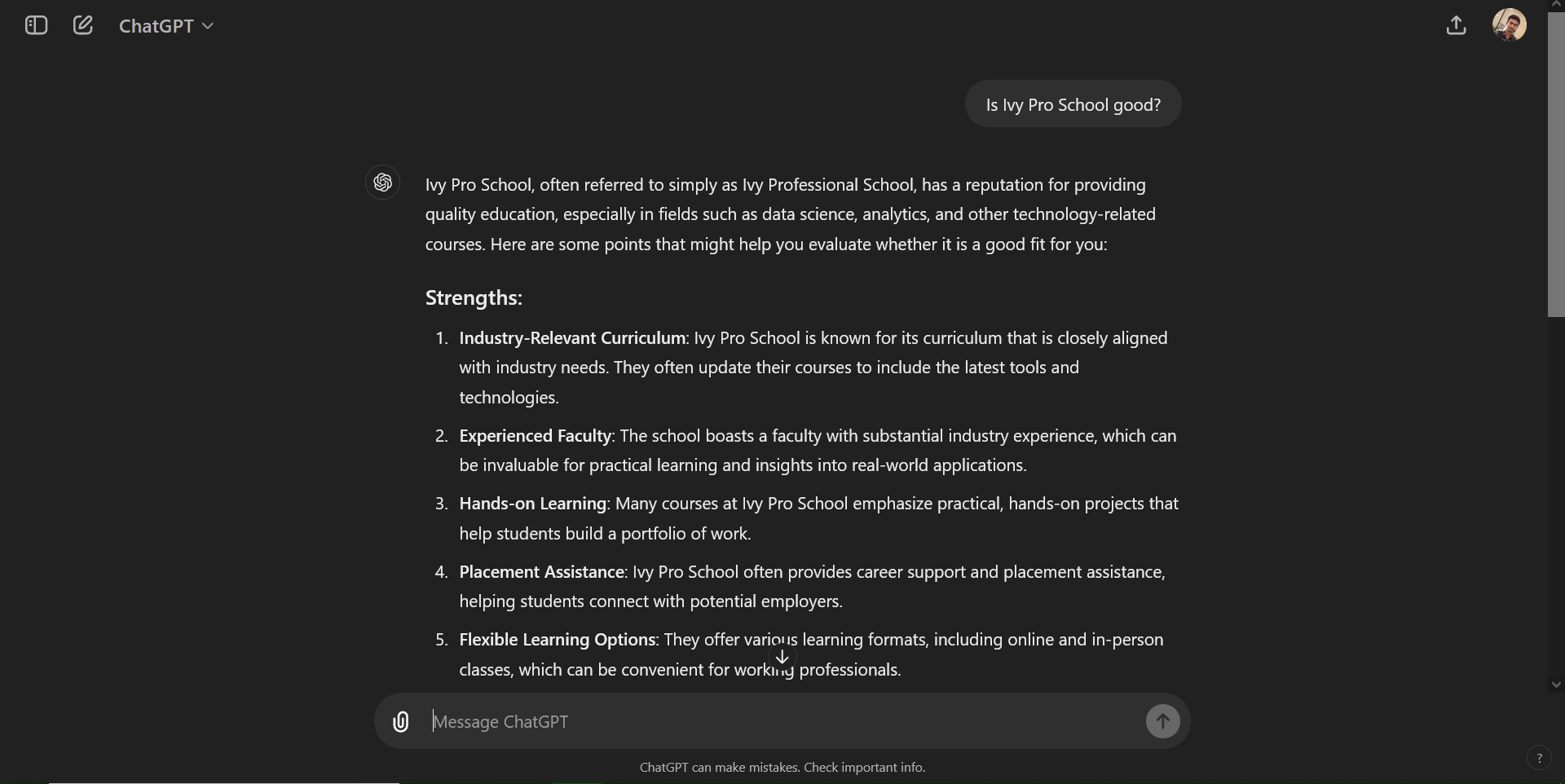The image size is (1565, 784).
Task: Open your profile avatar menu
Action: [x=1510, y=24]
